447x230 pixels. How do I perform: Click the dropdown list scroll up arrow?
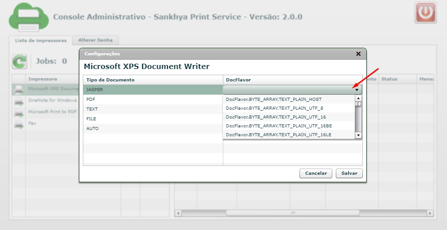(x=358, y=98)
